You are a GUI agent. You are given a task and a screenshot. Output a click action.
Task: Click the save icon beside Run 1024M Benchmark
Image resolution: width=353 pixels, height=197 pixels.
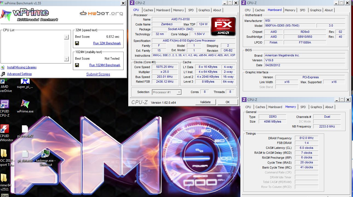77,65
